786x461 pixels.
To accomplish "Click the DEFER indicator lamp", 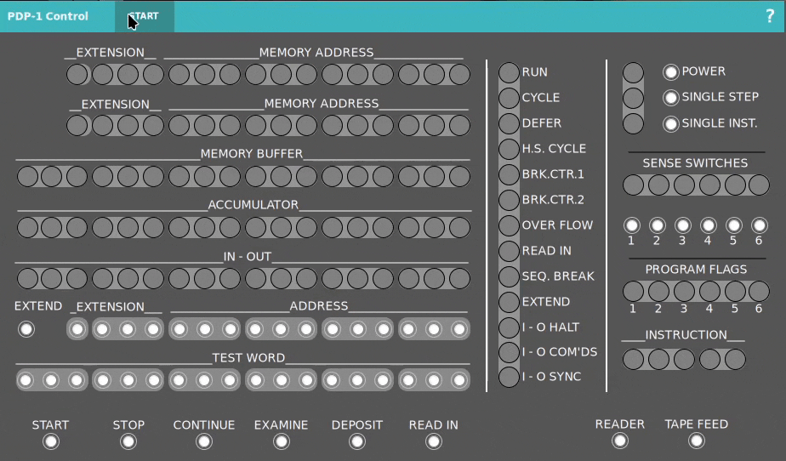I will (509, 123).
